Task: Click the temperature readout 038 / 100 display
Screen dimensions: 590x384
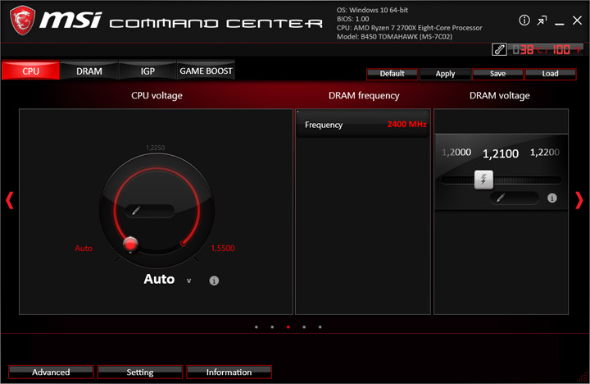Action: point(547,49)
